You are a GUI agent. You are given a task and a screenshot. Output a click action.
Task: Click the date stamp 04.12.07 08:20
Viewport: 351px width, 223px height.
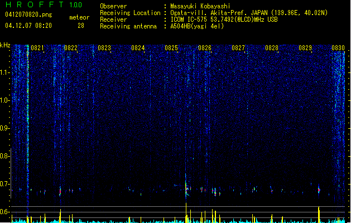pyautogui.click(x=28, y=26)
